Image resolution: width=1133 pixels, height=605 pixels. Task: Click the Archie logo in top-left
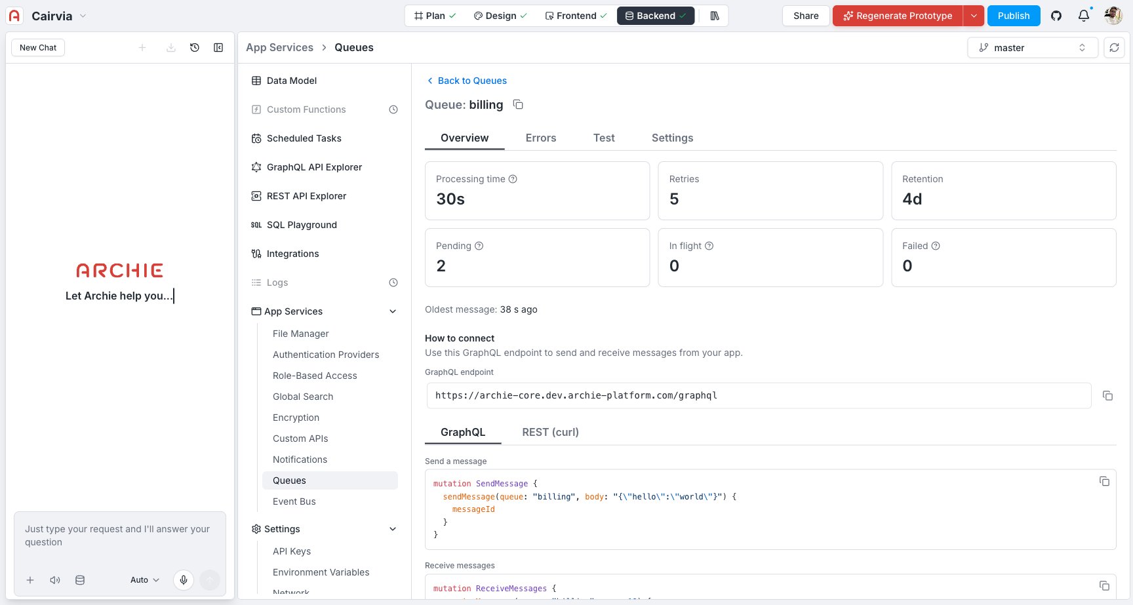click(x=14, y=16)
